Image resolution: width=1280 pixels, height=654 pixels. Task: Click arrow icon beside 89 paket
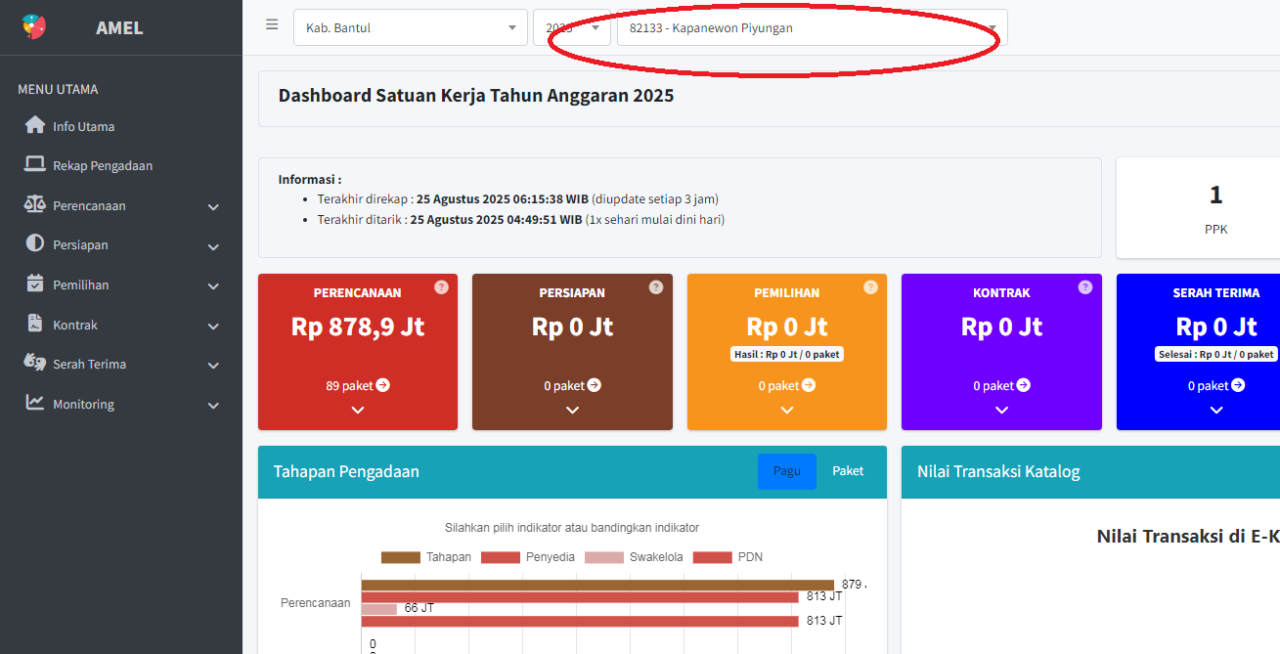point(383,385)
